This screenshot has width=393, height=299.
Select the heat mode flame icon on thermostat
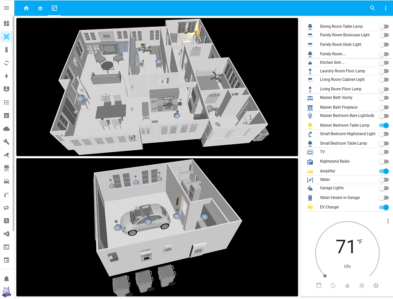tap(347, 285)
